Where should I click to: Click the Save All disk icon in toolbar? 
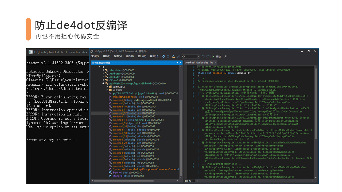[178, 57]
